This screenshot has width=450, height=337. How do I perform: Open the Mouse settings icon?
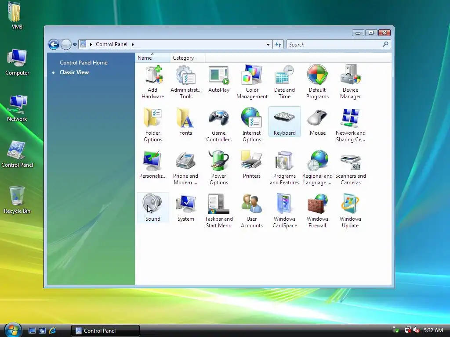tap(317, 122)
